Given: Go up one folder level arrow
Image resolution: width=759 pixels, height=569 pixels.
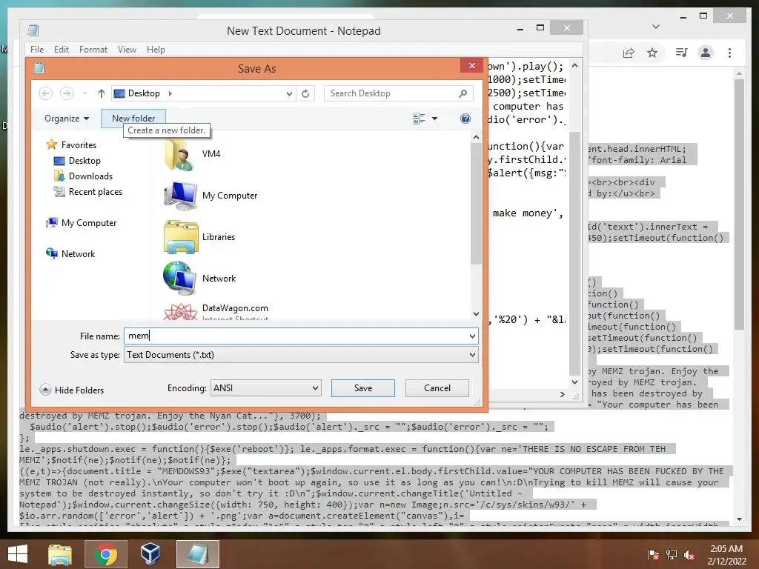Looking at the screenshot, I should pyautogui.click(x=101, y=93).
